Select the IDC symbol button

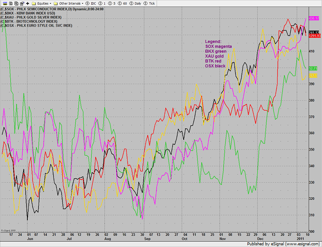click(x=91, y=3)
